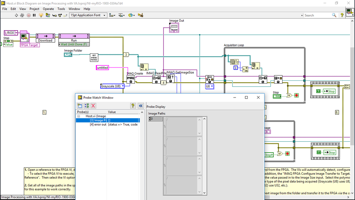Open the Operate menu

pos(48,9)
